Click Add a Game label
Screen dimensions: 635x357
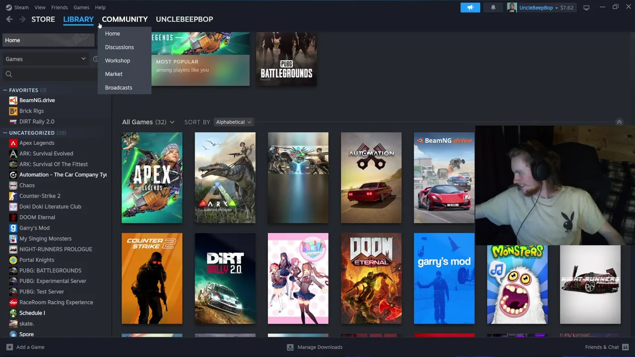pyautogui.click(x=30, y=347)
